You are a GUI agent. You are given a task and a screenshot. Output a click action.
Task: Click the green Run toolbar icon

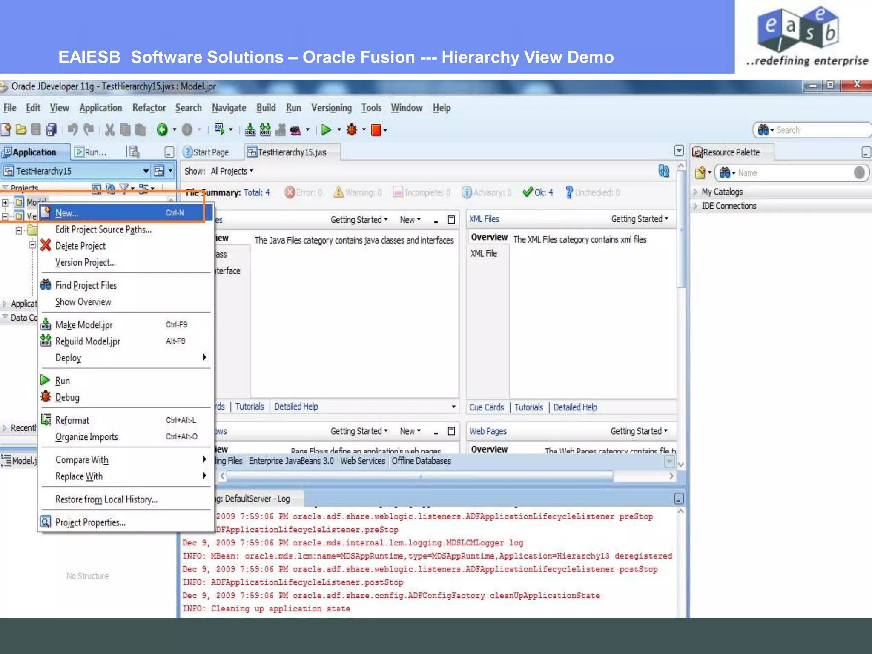click(326, 129)
